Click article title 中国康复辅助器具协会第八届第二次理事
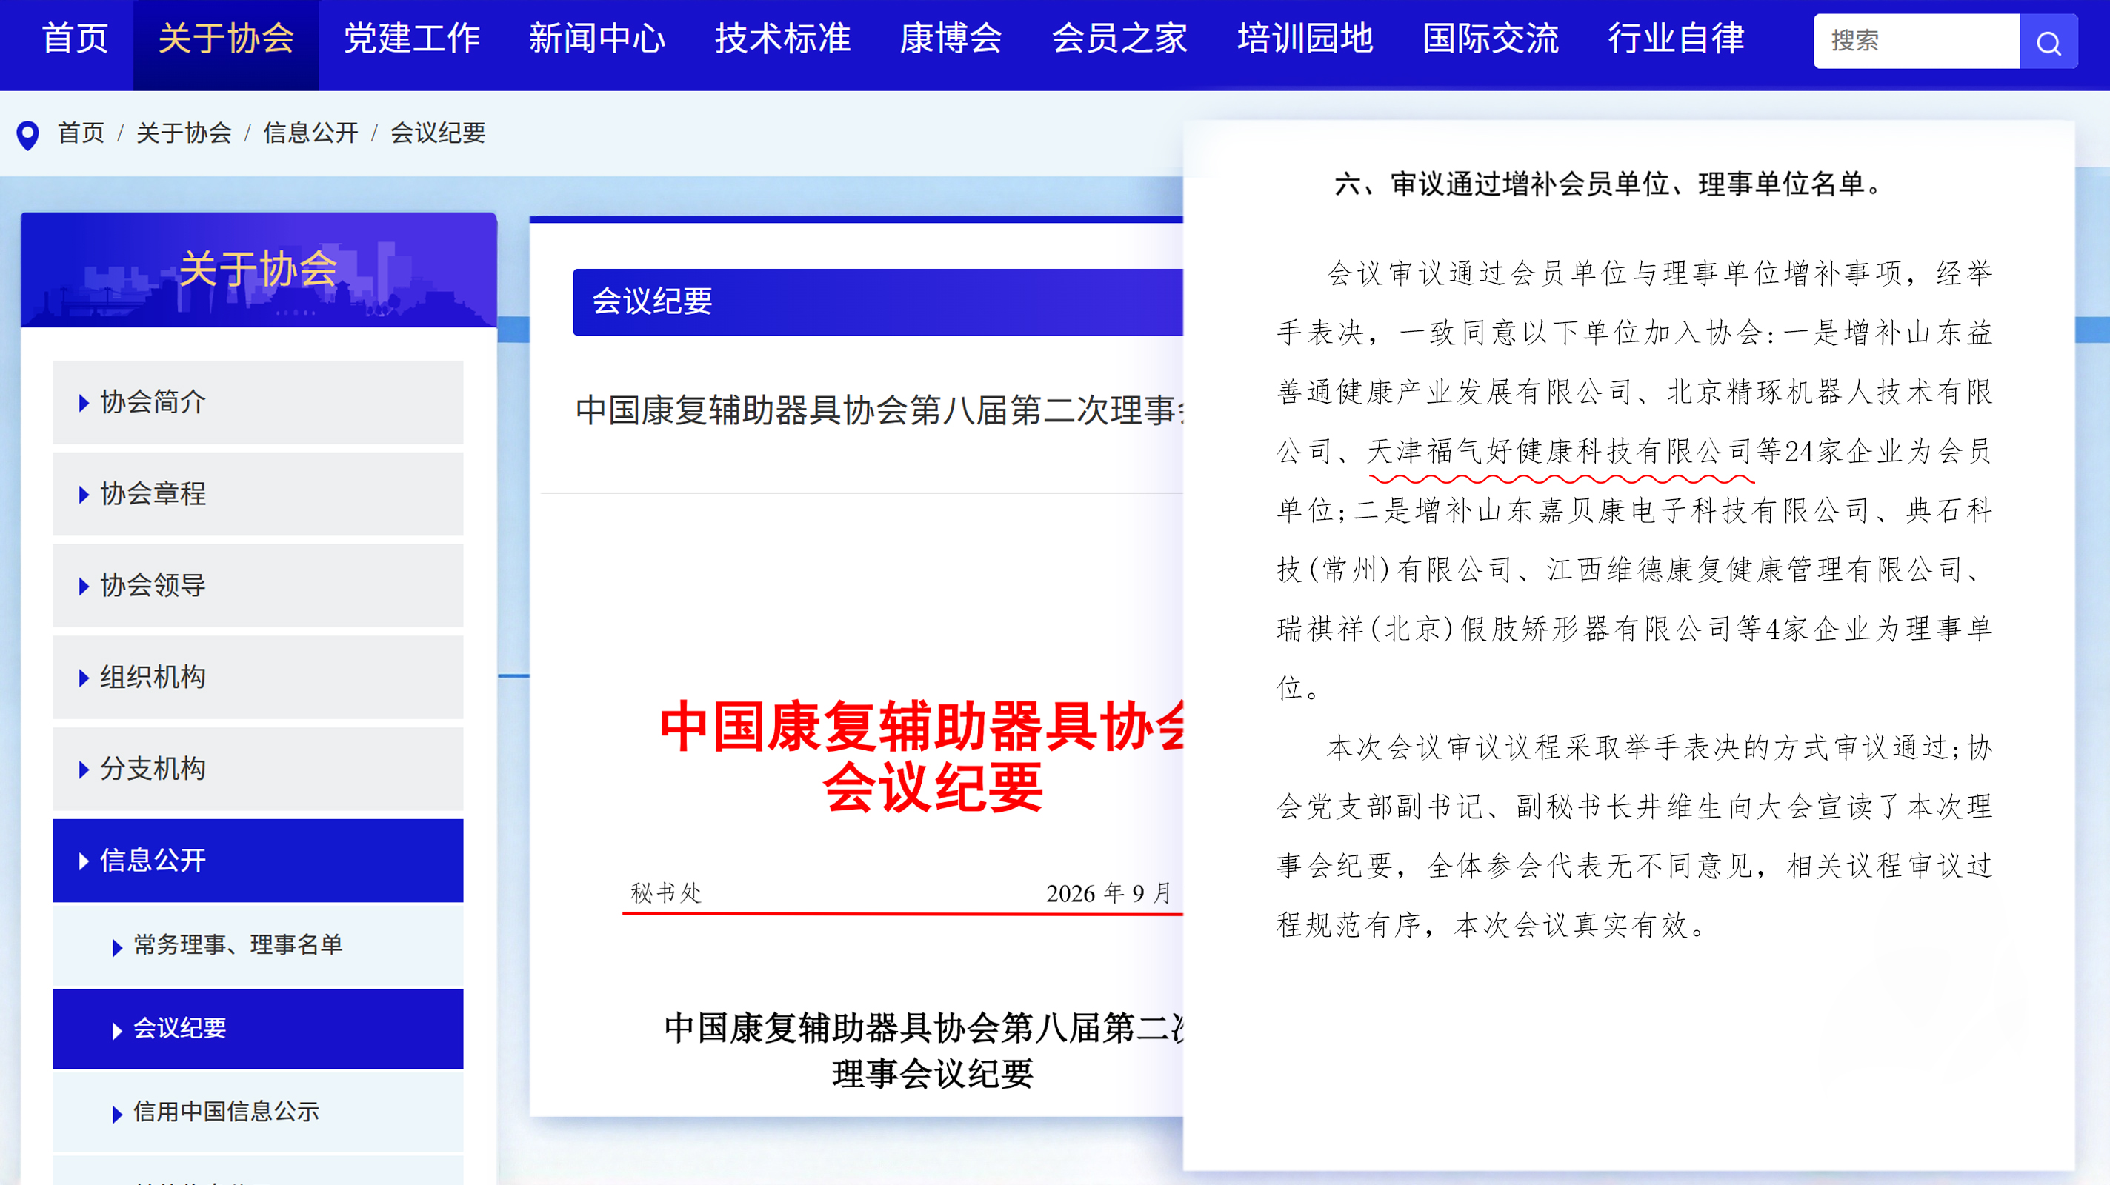 pyautogui.click(x=879, y=411)
